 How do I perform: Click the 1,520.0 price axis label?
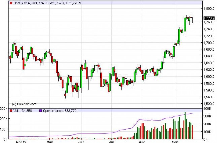[209, 104]
